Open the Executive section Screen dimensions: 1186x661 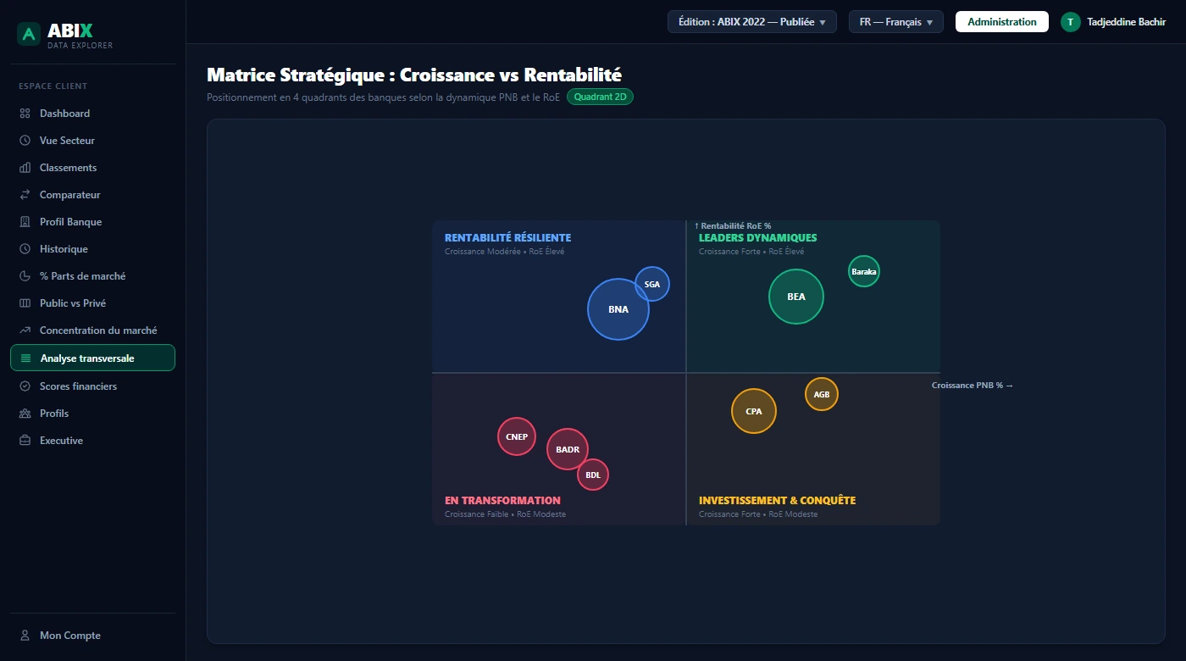[92, 441]
